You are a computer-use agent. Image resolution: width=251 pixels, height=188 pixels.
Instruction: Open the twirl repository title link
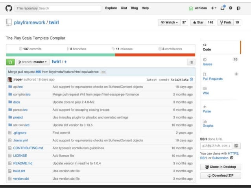click(x=54, y=22)
